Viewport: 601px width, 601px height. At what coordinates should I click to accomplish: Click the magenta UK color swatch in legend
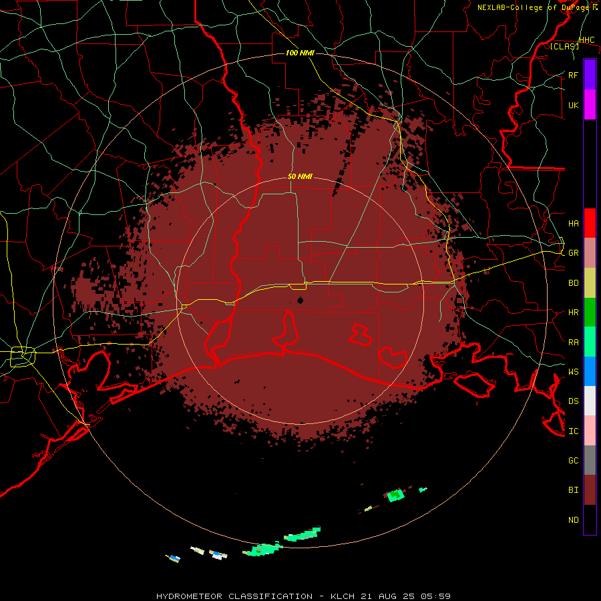[x=590, y=105]
